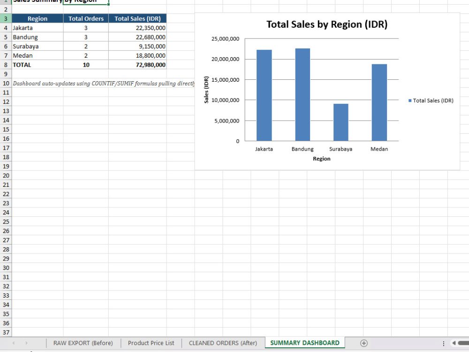
Task: Select row 8 by its row header
Action: tap(6, 65)
